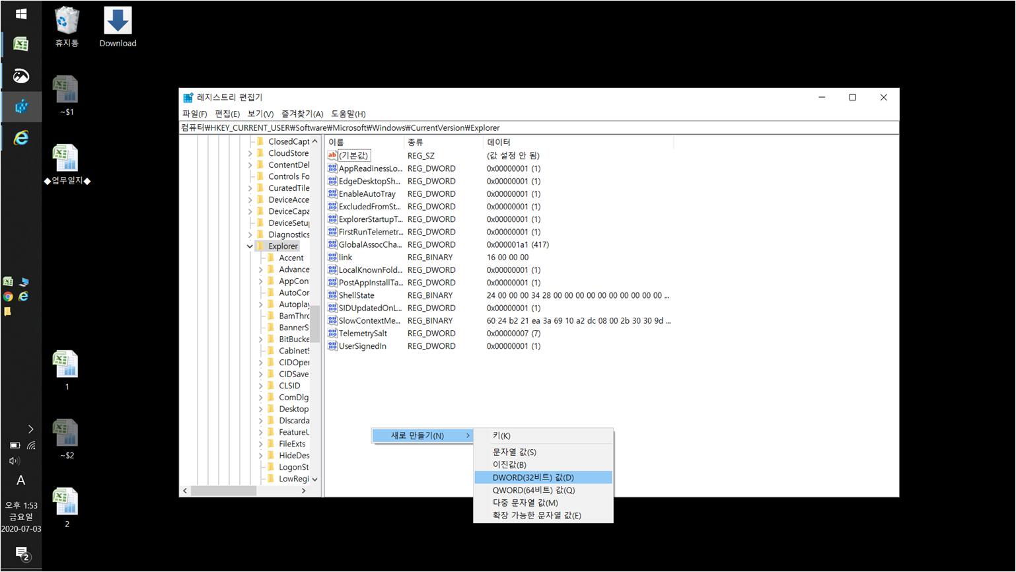Viewport: 1016px width, 572px height.
Task: Expand the Desktop subkey node
Action: click(x=260, y=409)
